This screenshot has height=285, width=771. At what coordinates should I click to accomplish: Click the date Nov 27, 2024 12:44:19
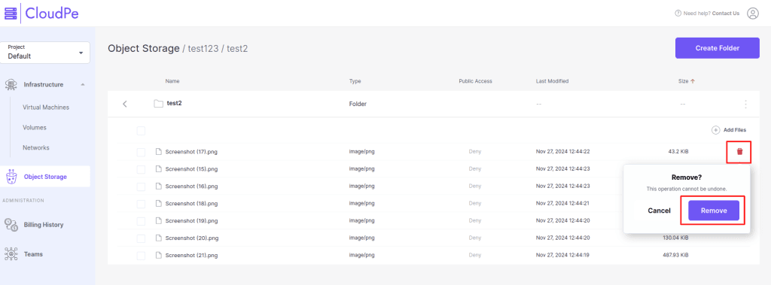(x=562, y=255)
